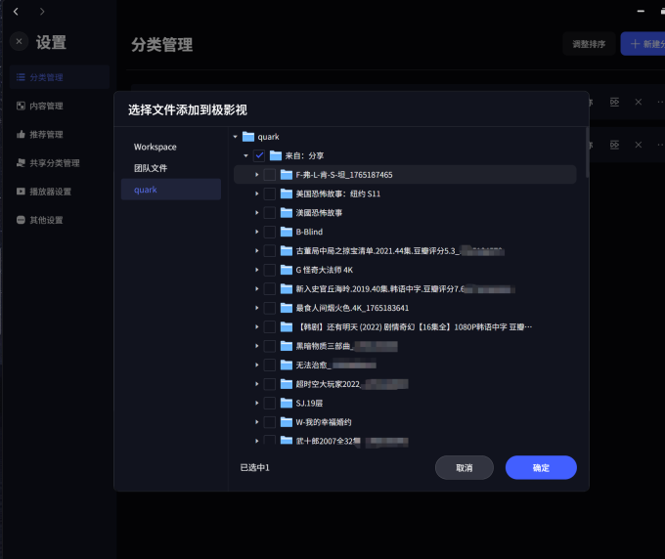Open 播放器设置 in the settings sidebar

click(x=60, y=192)
